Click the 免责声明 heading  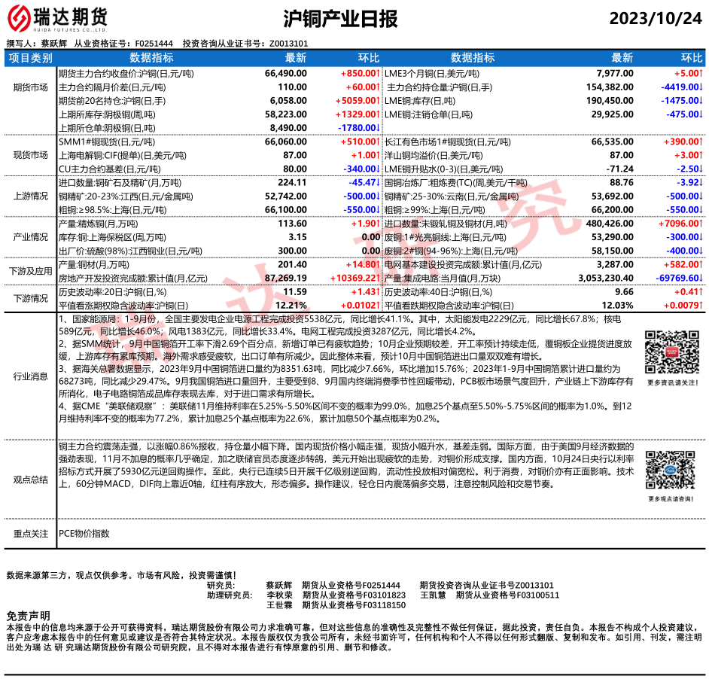(29, 615)
